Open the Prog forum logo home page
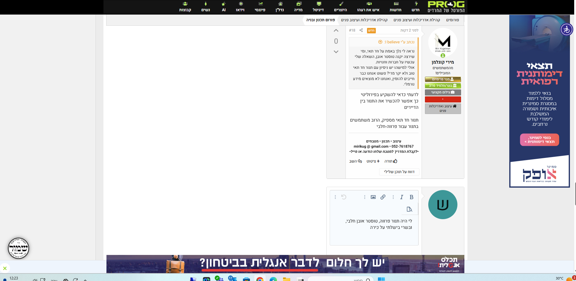 [x=446, y=7]
